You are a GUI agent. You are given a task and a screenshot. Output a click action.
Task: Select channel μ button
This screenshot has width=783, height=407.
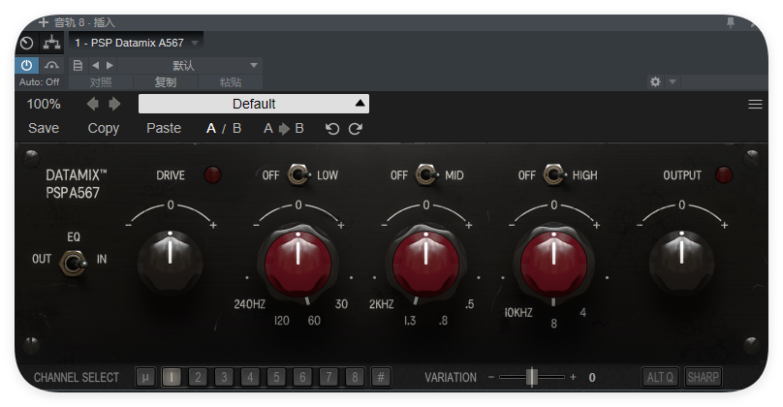click(x=145, y=377)
